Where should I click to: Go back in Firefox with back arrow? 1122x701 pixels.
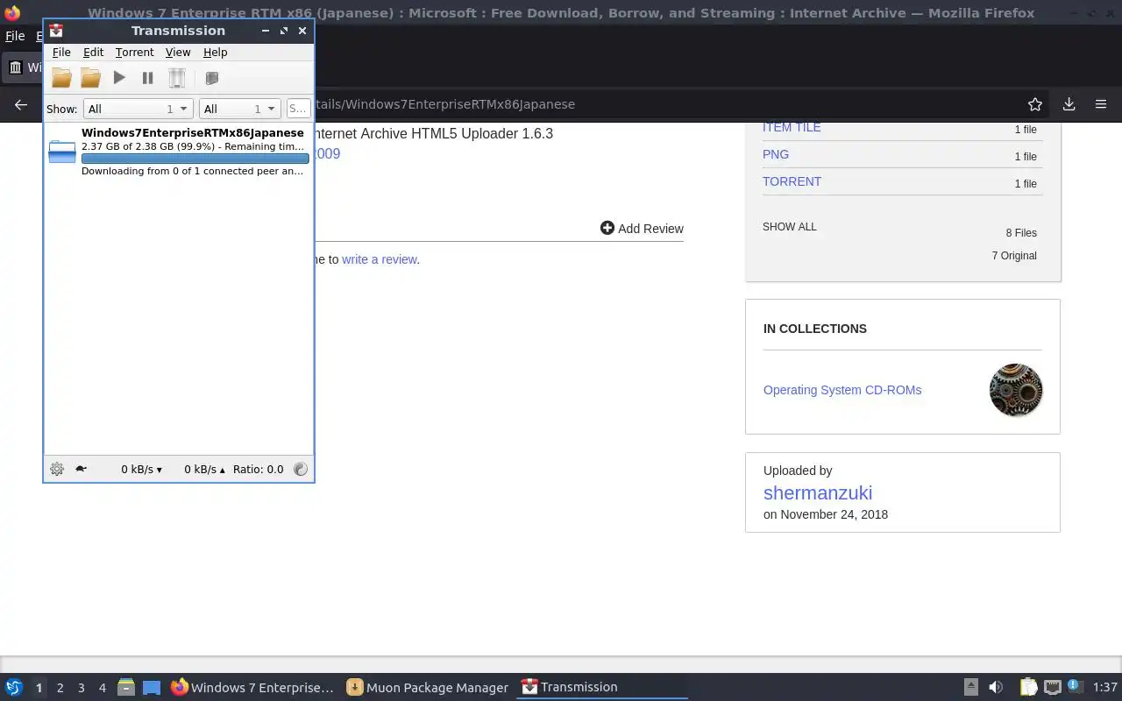(x=20, y=104)
